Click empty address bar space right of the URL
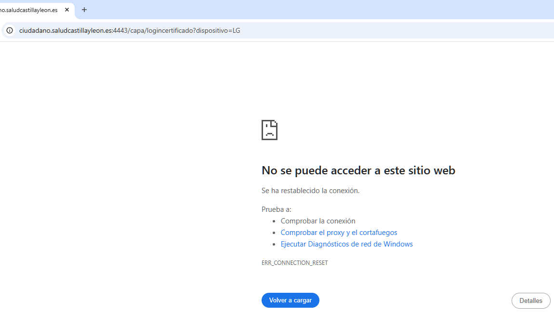Screen dimensions: 554x313 (385, 30)
